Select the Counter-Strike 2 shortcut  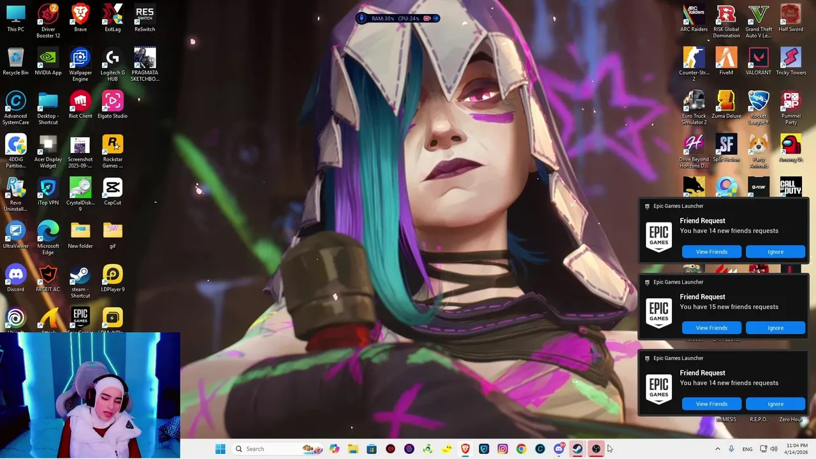[694, 64]
